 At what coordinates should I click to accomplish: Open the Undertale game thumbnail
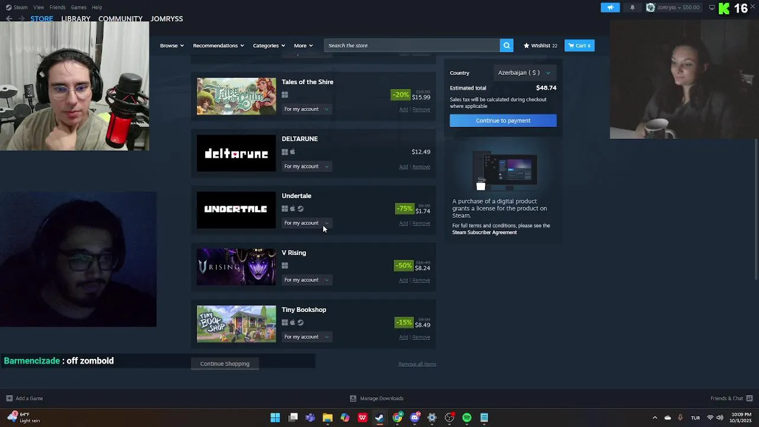[x=236, y=209]
